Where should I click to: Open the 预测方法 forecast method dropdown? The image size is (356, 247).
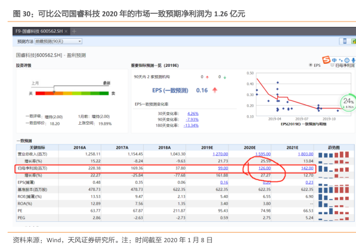[x=58, y=41]
